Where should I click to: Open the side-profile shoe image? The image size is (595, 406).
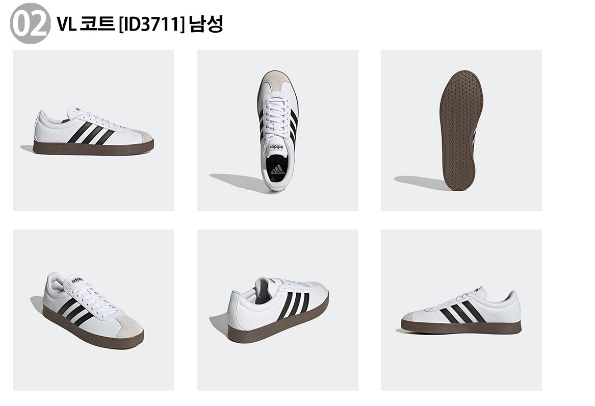[93, 131]
